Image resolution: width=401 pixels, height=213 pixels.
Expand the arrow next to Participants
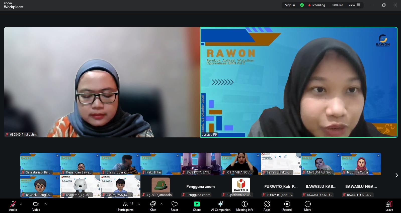coord(139,204)
